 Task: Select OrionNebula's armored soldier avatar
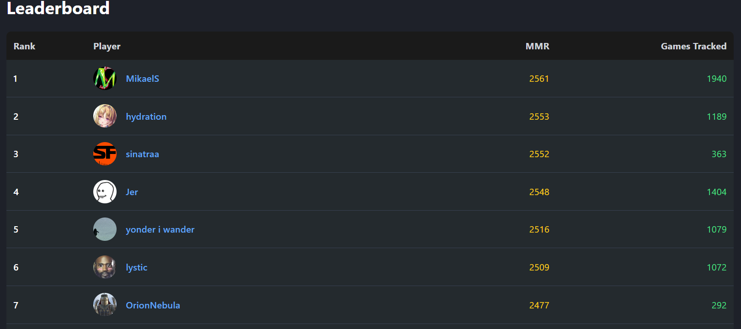pos(105,305)
